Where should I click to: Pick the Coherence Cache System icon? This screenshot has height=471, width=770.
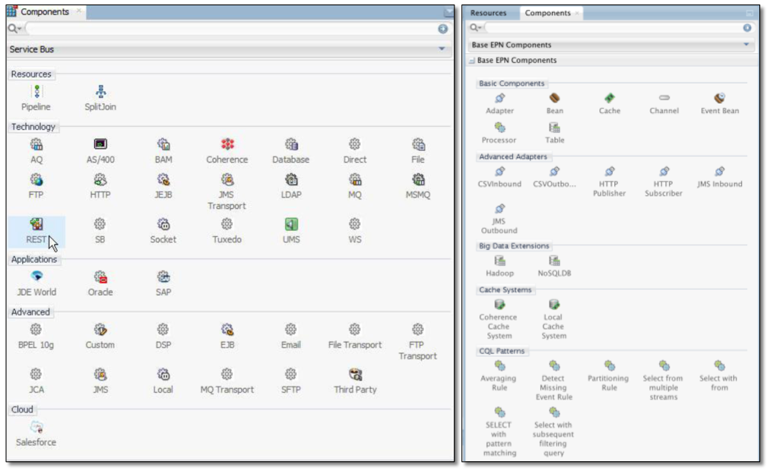pos(499,304)
